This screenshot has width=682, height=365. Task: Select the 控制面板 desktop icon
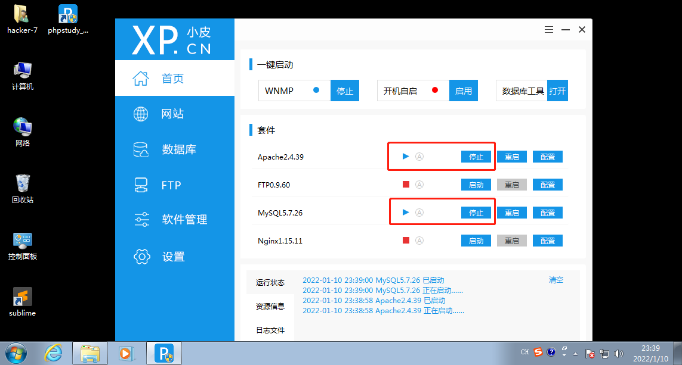[23, 246]
